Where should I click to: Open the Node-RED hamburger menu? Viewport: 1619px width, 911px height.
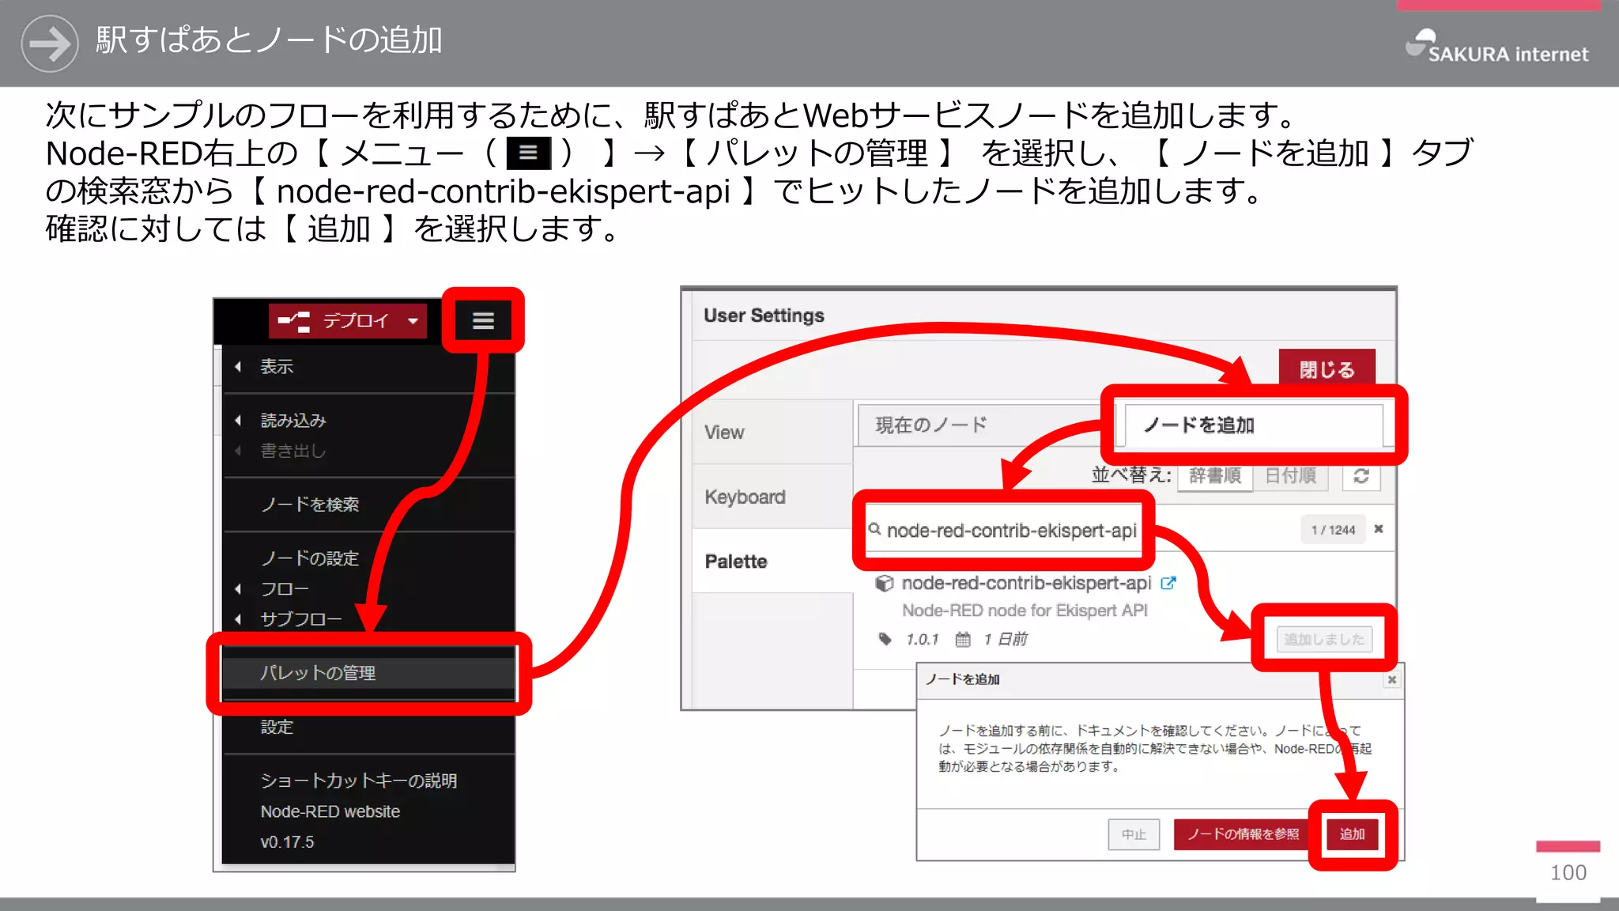click(x=483, y=320)
